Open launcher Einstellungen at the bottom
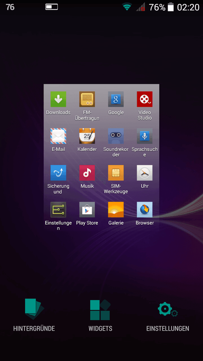The height and width of the screenshot is (361, 203). pos(168,315)
